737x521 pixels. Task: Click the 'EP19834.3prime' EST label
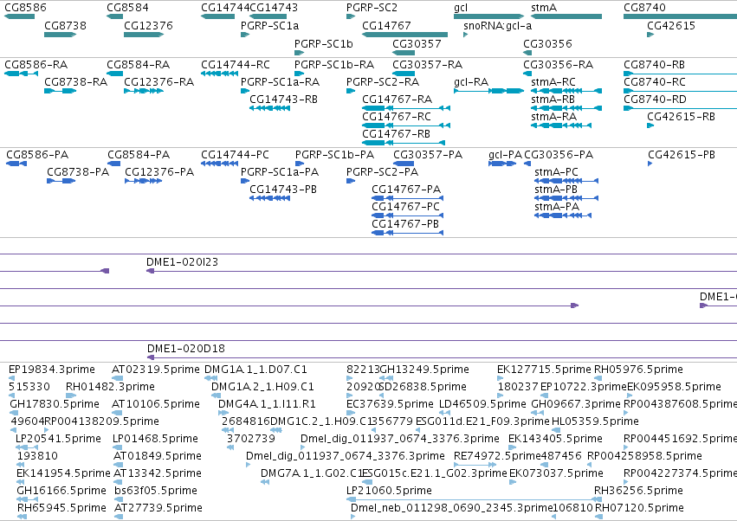(52, 370)
